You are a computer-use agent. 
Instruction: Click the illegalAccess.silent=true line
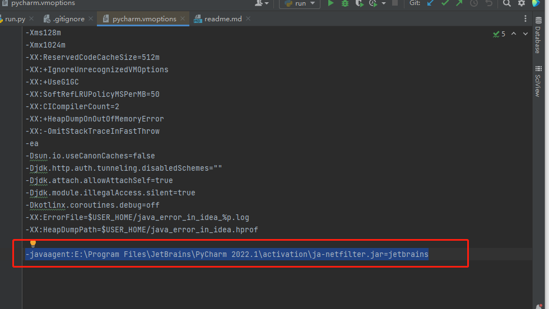click(x=110, y=193)
